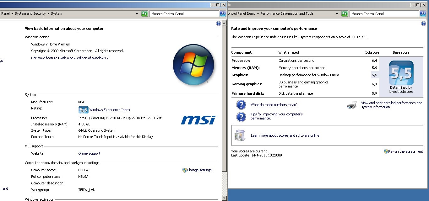Click the refresh icon in Performance window
Screen dimensions: 429x201
(345, 14)
